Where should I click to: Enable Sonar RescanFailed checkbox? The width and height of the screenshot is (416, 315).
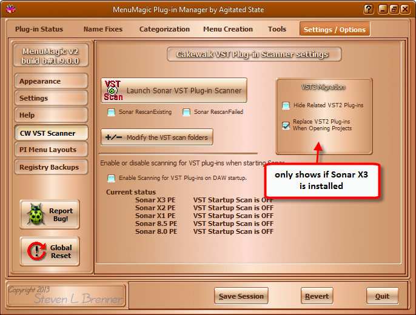(186, 112)
